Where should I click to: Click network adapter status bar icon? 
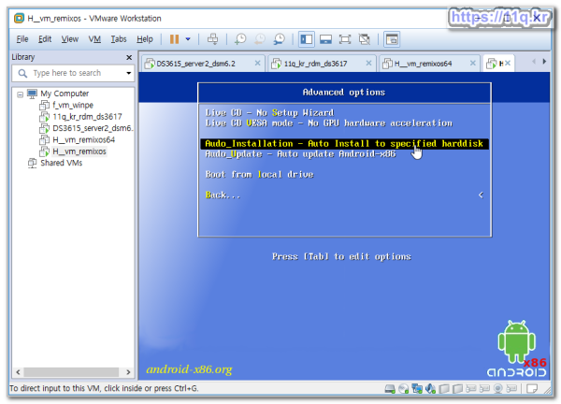tap(417, 389)
